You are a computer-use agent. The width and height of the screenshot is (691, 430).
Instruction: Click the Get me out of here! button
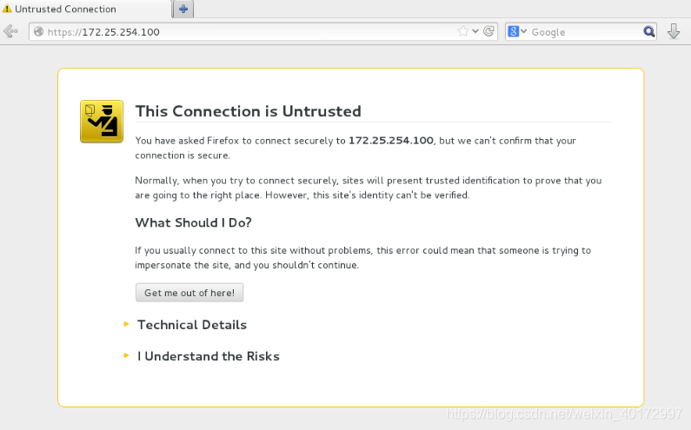189,293
